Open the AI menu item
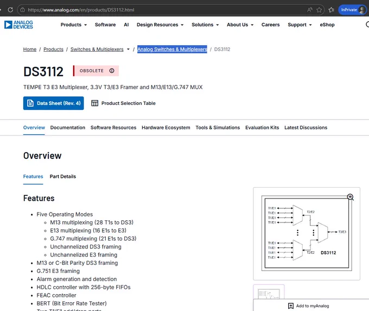The height and width of the screenshot is (311, 369). (x=126, y=25)
